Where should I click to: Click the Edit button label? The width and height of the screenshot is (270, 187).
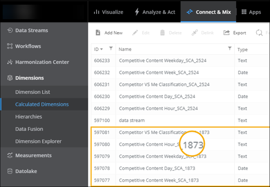(x=146, y=33)
